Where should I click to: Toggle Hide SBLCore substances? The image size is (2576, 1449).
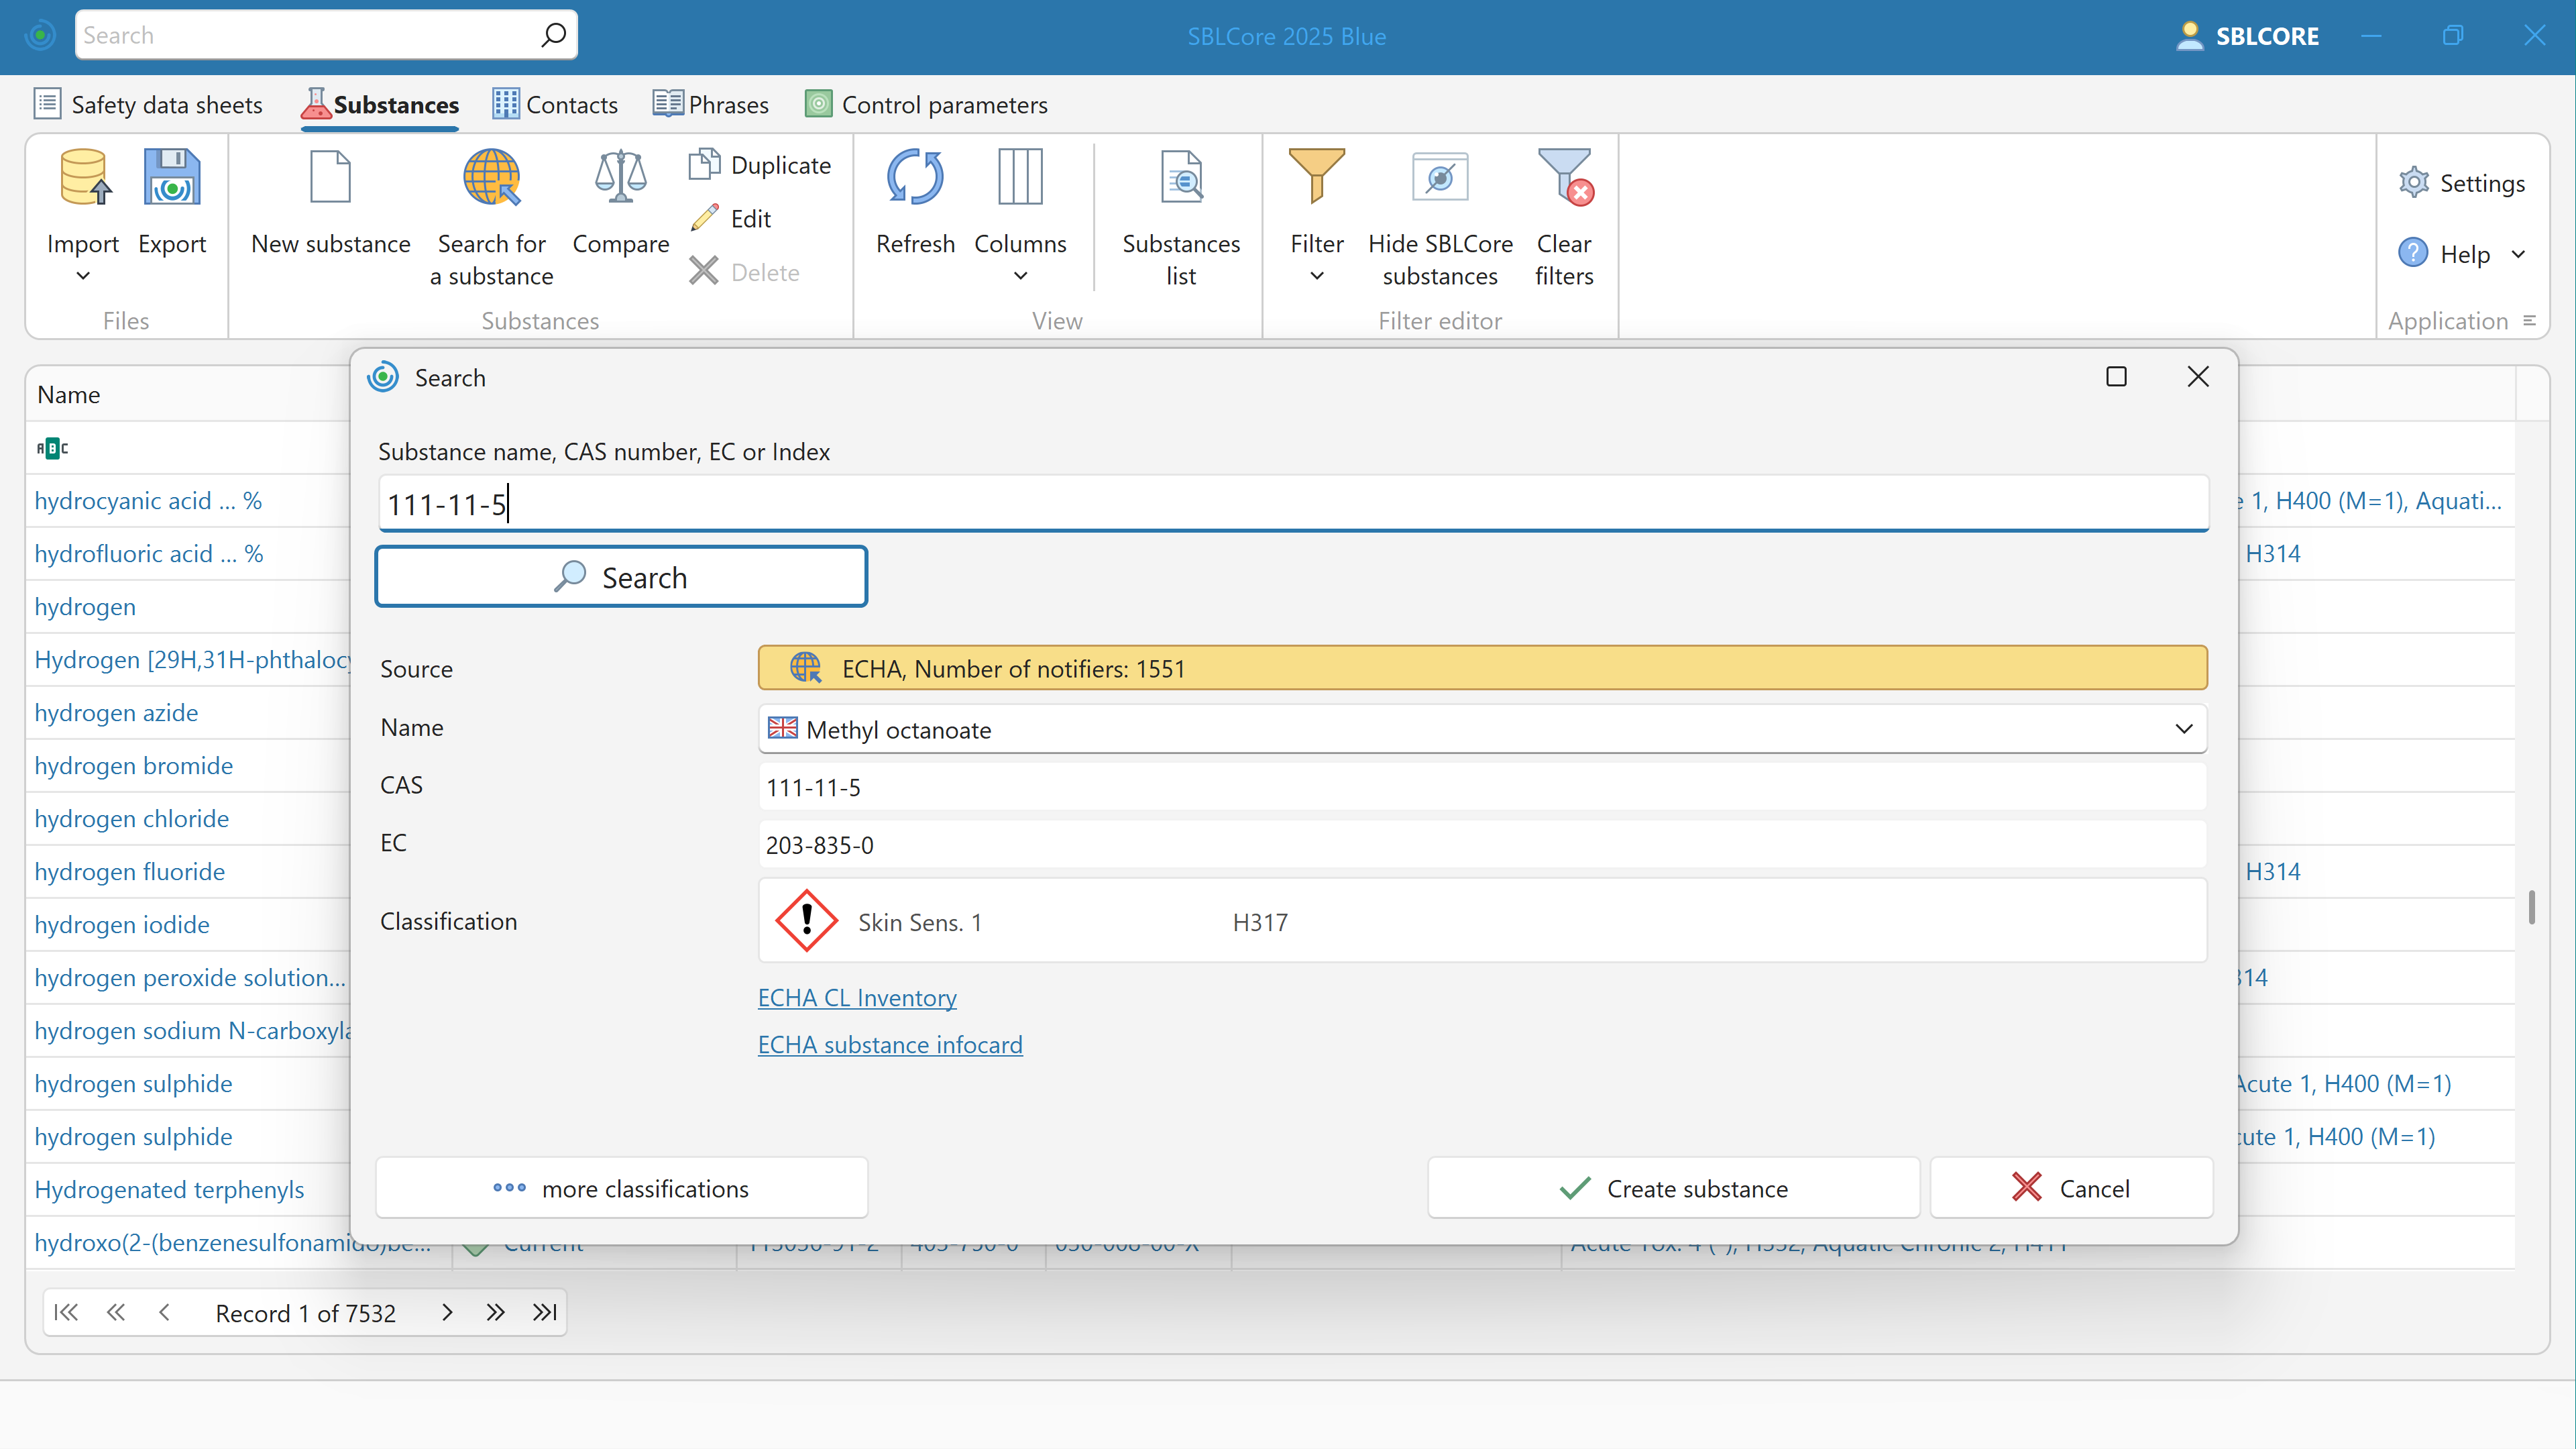coord(1439,178)
